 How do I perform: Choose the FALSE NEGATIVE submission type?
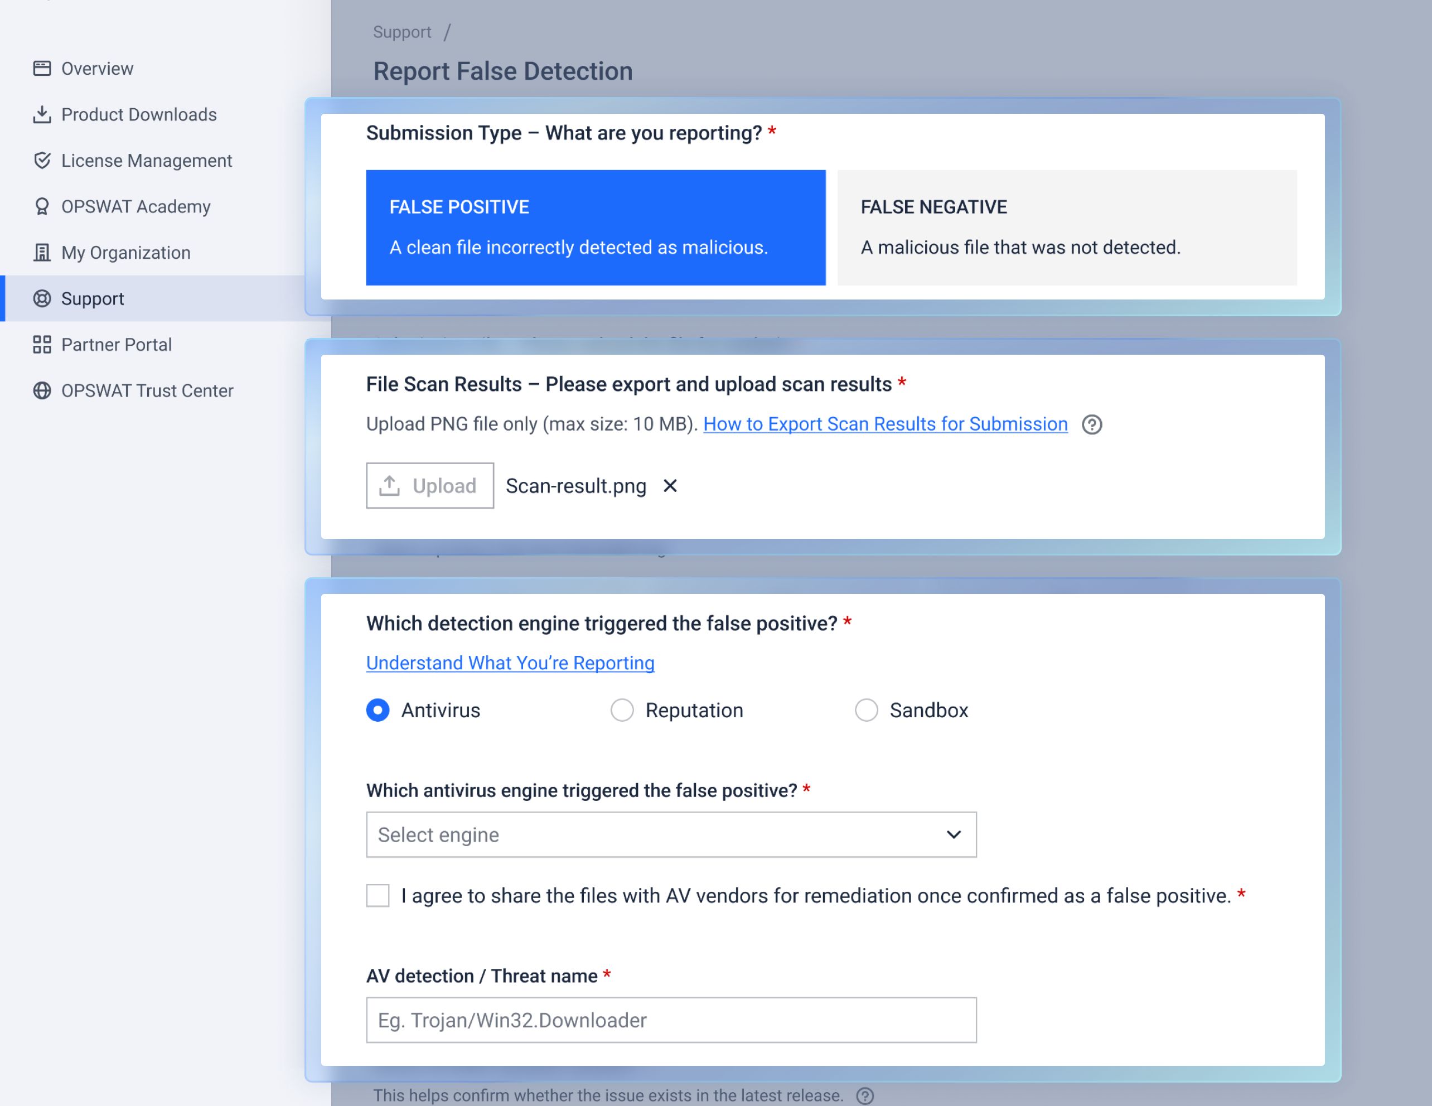click(x=1066, y=227)
